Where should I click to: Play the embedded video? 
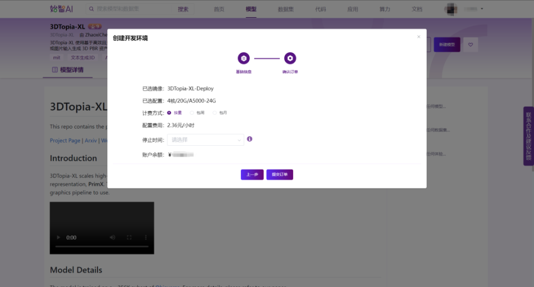(58, 237)
